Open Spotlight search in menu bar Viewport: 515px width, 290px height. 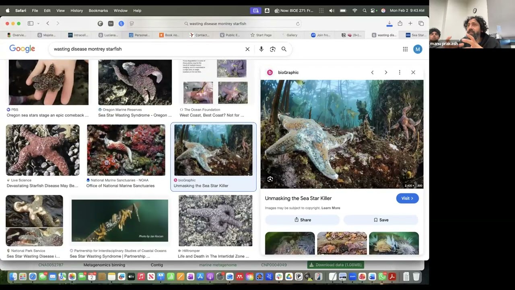365,10
